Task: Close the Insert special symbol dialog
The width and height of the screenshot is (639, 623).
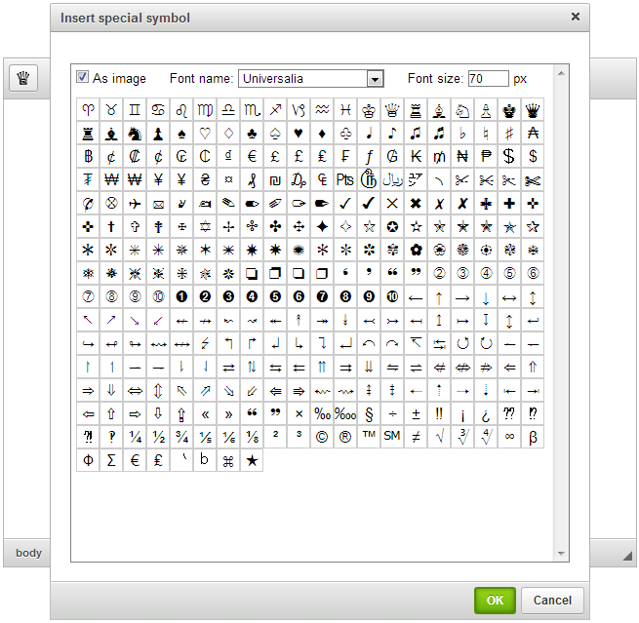Action: point(575,17)
